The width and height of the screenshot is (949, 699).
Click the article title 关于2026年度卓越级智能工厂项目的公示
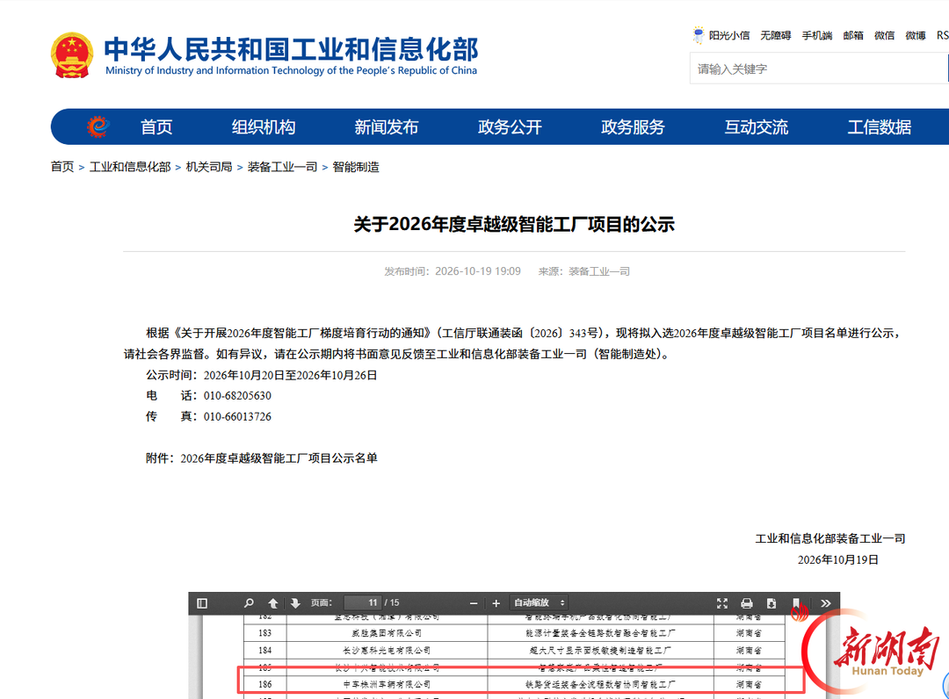(514, 224)
